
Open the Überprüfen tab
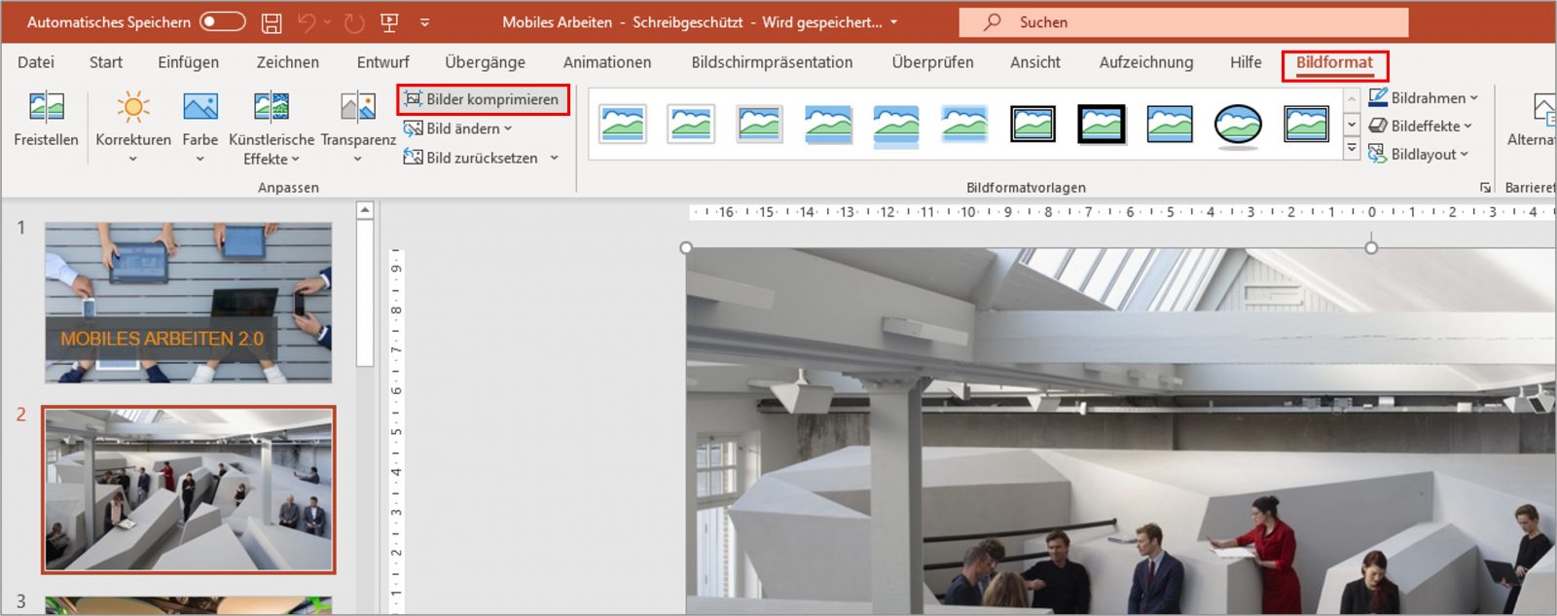click(x=932, y=62)
